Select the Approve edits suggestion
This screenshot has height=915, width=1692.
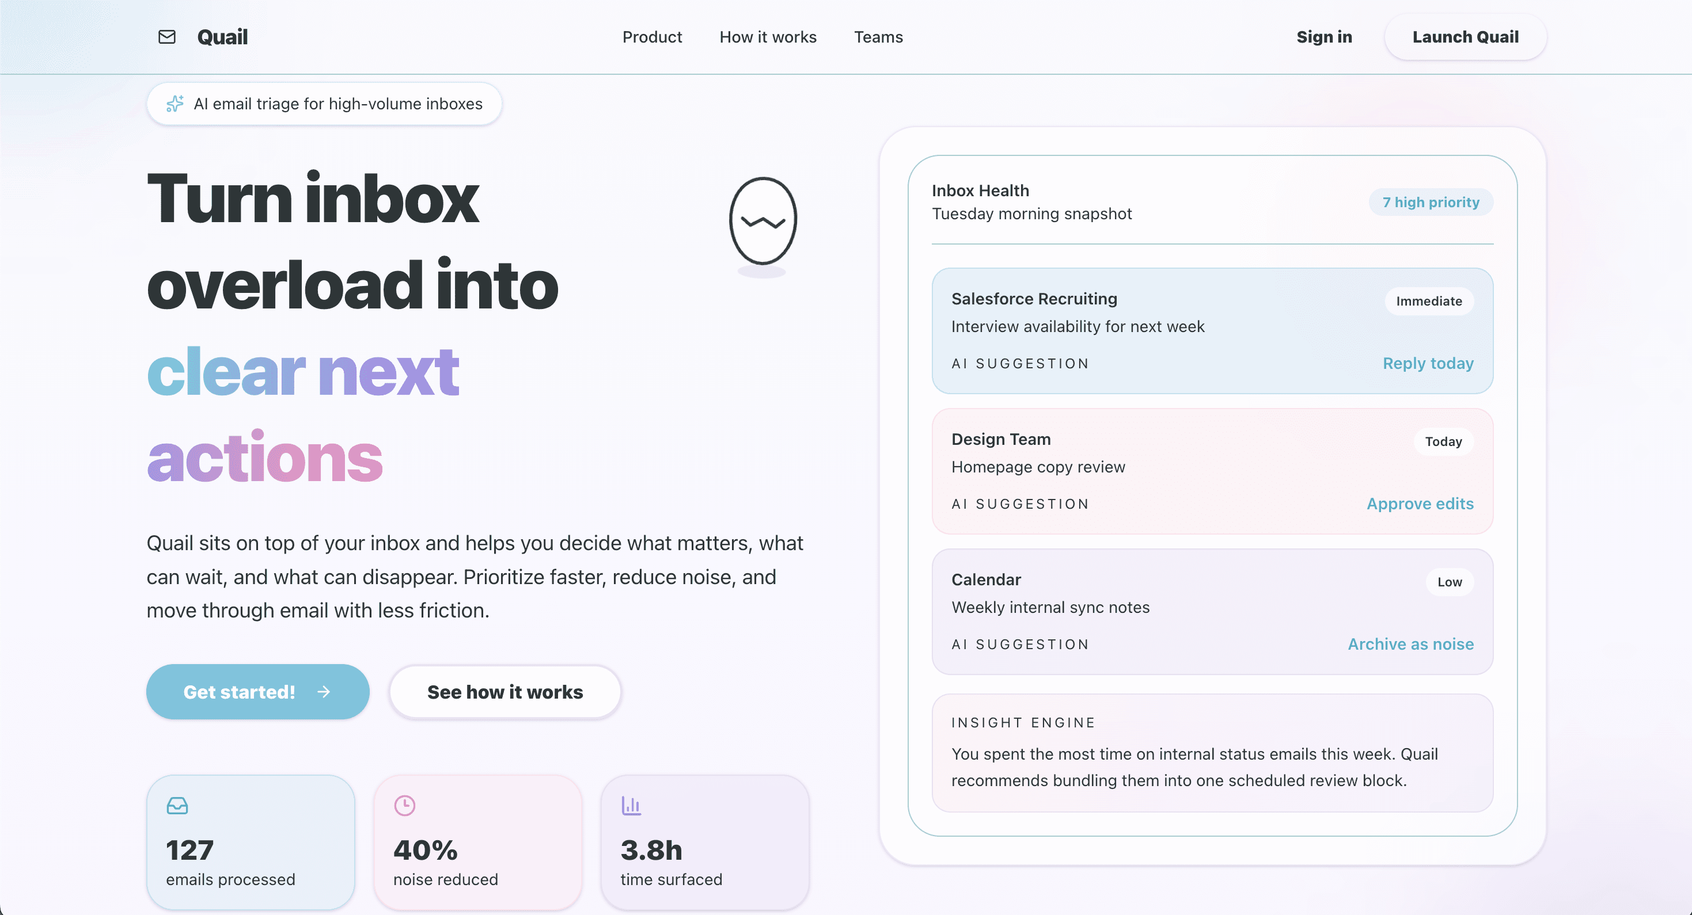[1420, 504]
